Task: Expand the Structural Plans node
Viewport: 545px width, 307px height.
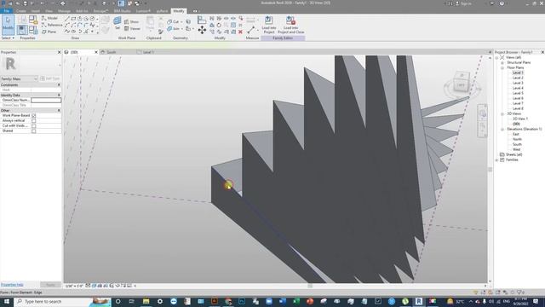Action: pos(502,62)
